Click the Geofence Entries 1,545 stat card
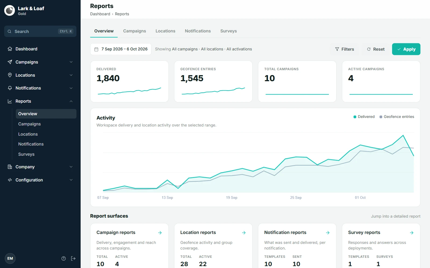 [213, 81]
